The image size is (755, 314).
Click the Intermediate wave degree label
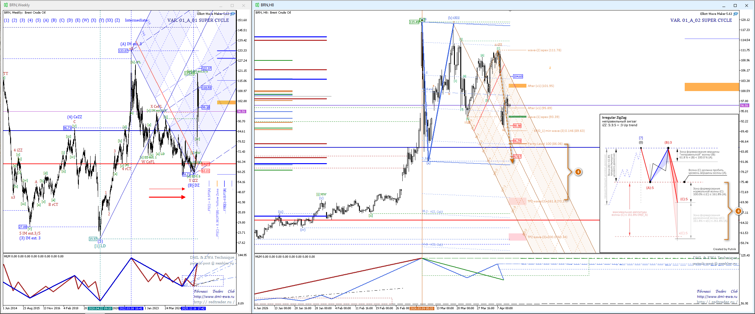point(136,20)
